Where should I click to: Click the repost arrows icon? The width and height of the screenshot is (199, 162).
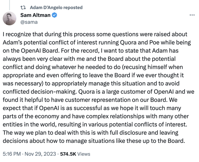point(23,8)
